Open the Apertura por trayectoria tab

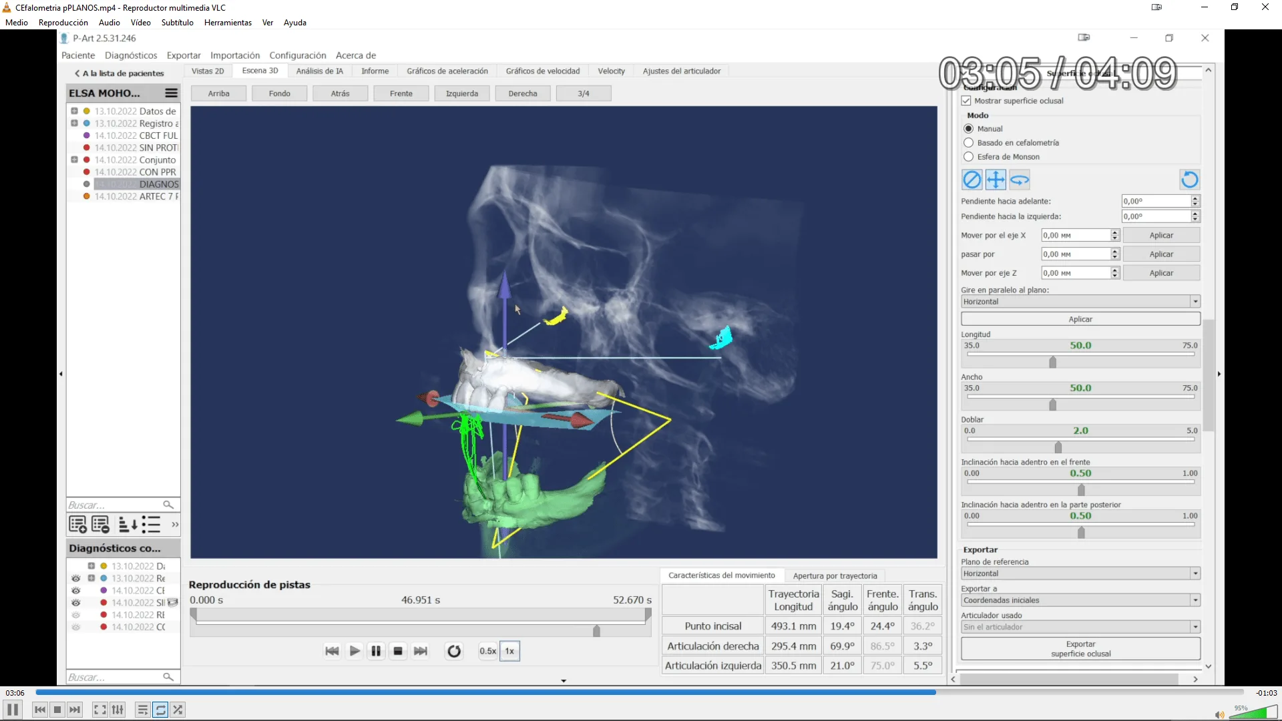click(x=835, y=575)
